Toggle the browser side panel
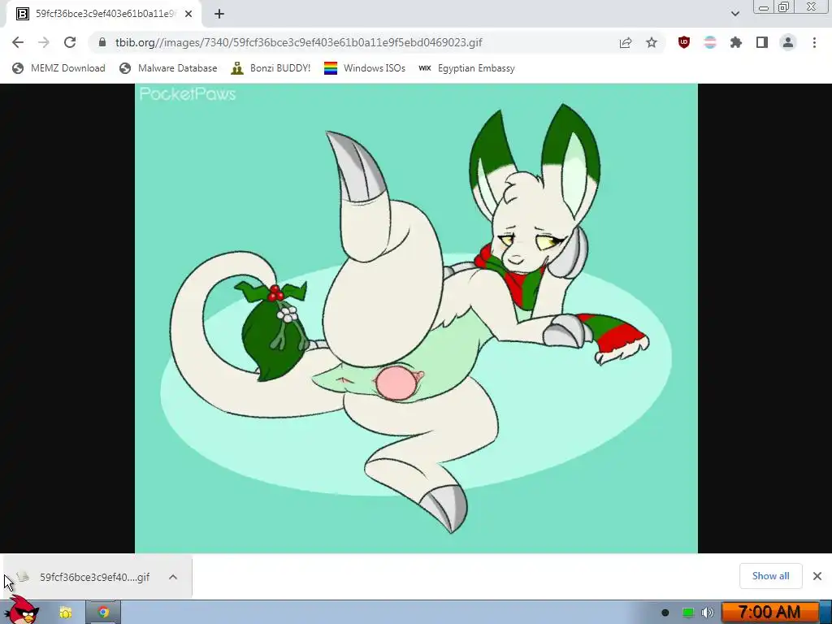The width and height of the screenshot is (832, 624). [762, 42]
